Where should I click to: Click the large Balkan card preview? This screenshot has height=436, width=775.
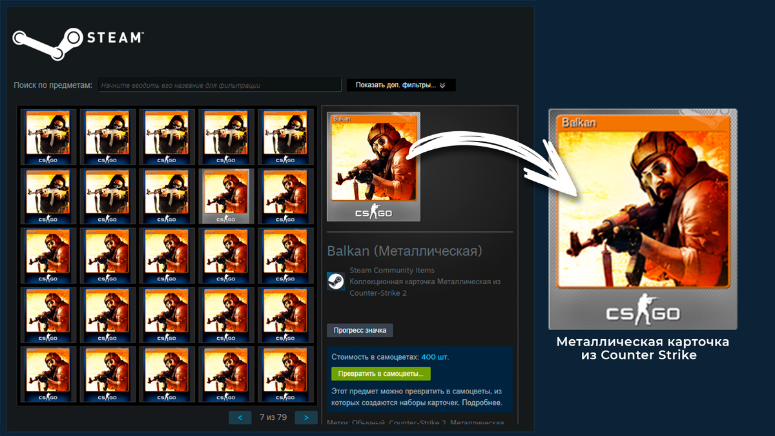(x=373, y=166)
